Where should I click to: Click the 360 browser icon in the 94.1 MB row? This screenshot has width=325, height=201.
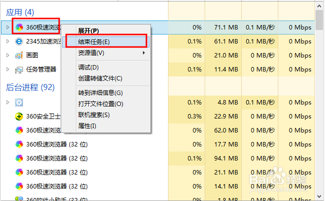click(19, 158)
